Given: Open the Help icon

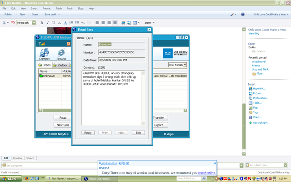Looking at the screenshot, I should pyautogui.click(x=242, y=14).
